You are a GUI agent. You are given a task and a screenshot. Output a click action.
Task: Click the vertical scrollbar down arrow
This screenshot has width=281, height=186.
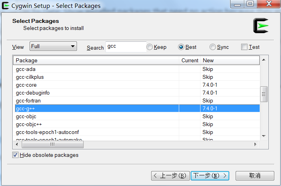click(x=264, y=136)
